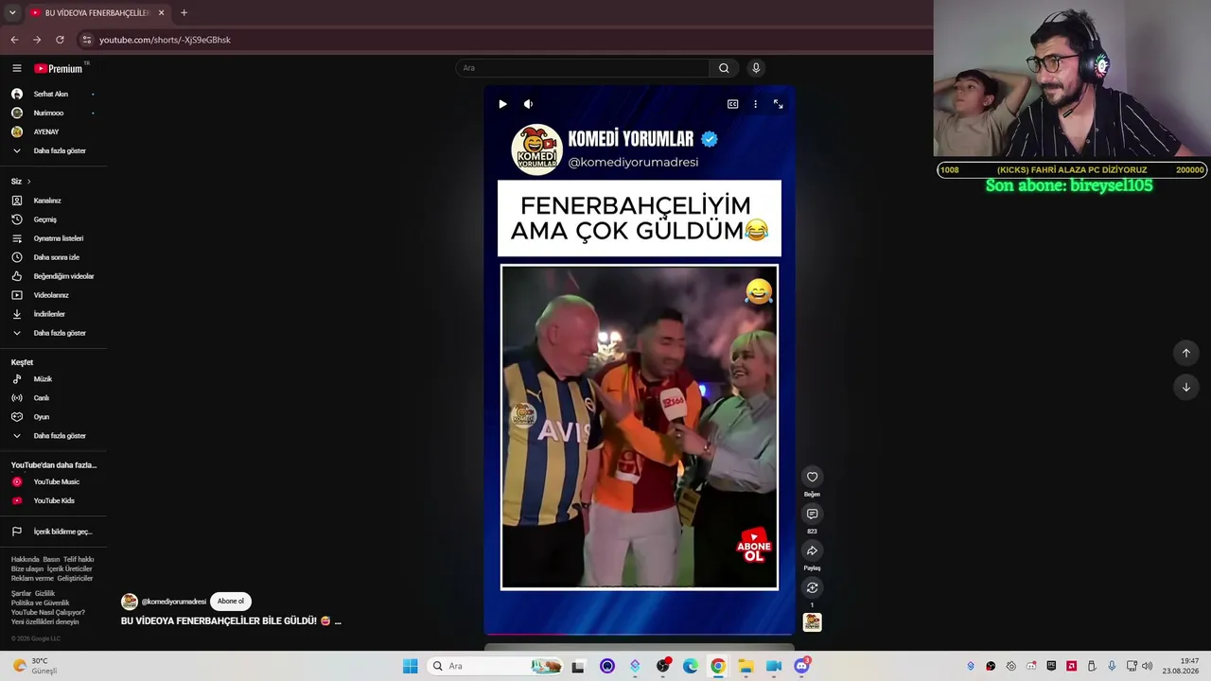Screen dimensions: 1211x681
Task: Go to YouTube Premium home logo
Action: (61, 68)
